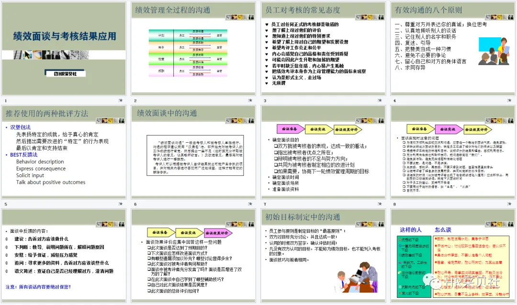The width and height of the screenshot is (517, 305).
Task: Select the slide with 这样的人 怎么谈 table
Action: (453, 256)
